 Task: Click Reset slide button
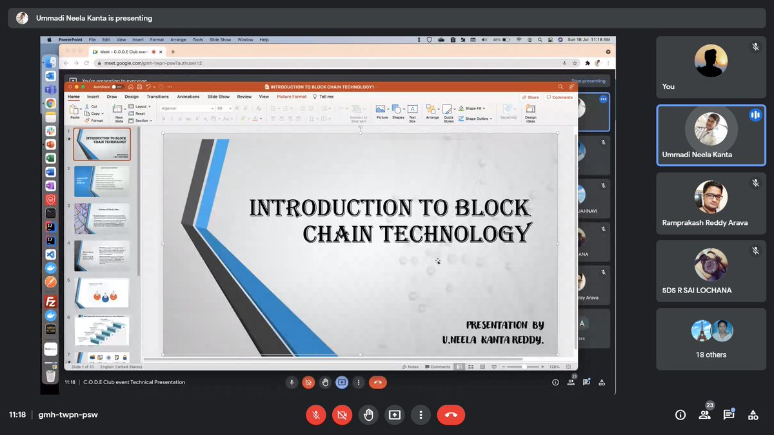coord(137,113)
